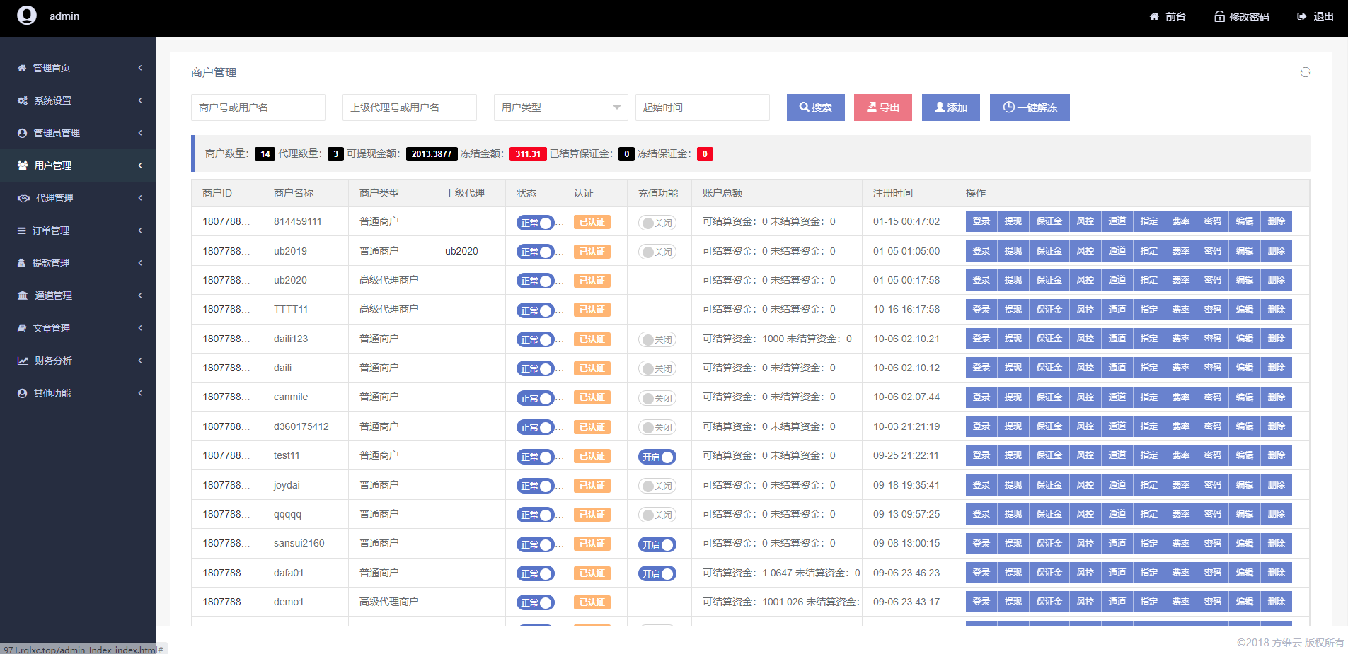This screenshot has width=1348, height=654.
Task: Toggle the 状态 switch for merchant ub2019
Action: click(535, 252)
